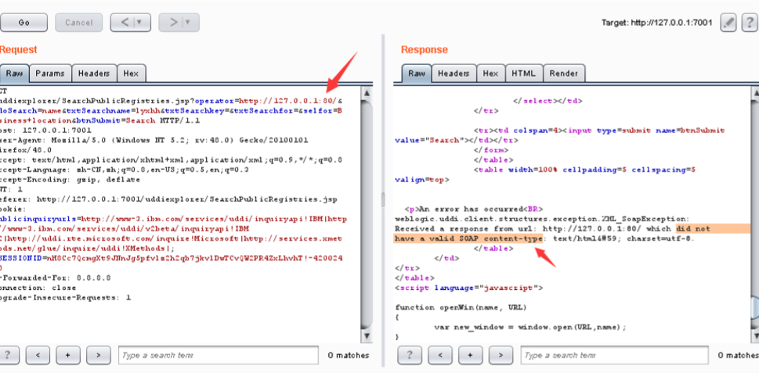Screen dimensions: 759x373
Task: Focus the request search term field
Action: pyautogui.click(x=219, y=355)
